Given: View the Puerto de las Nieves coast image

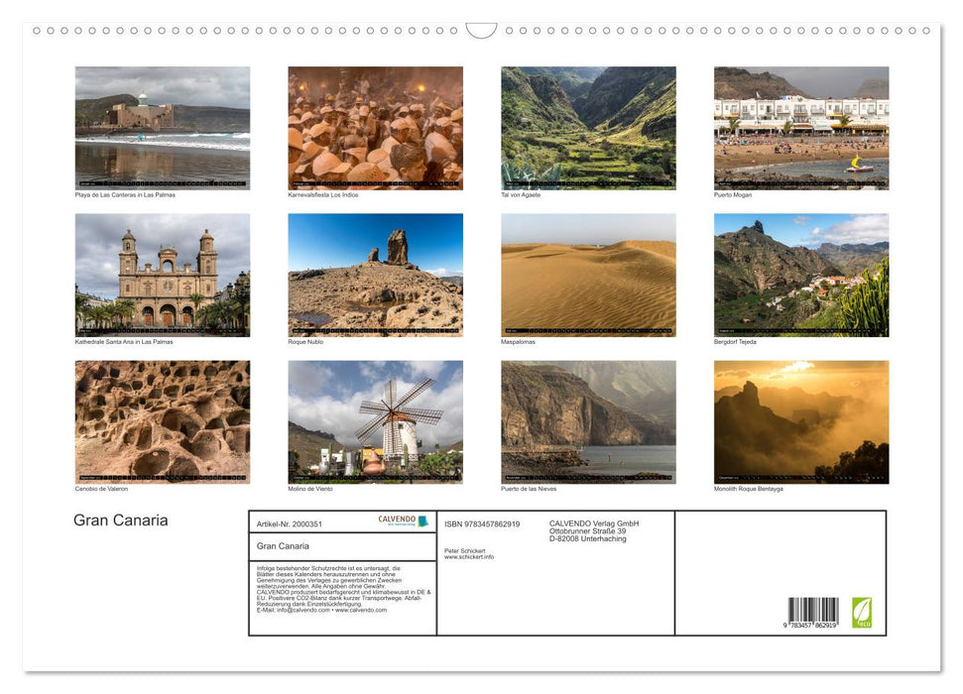Looking at the screenshot, I should 588,420.
